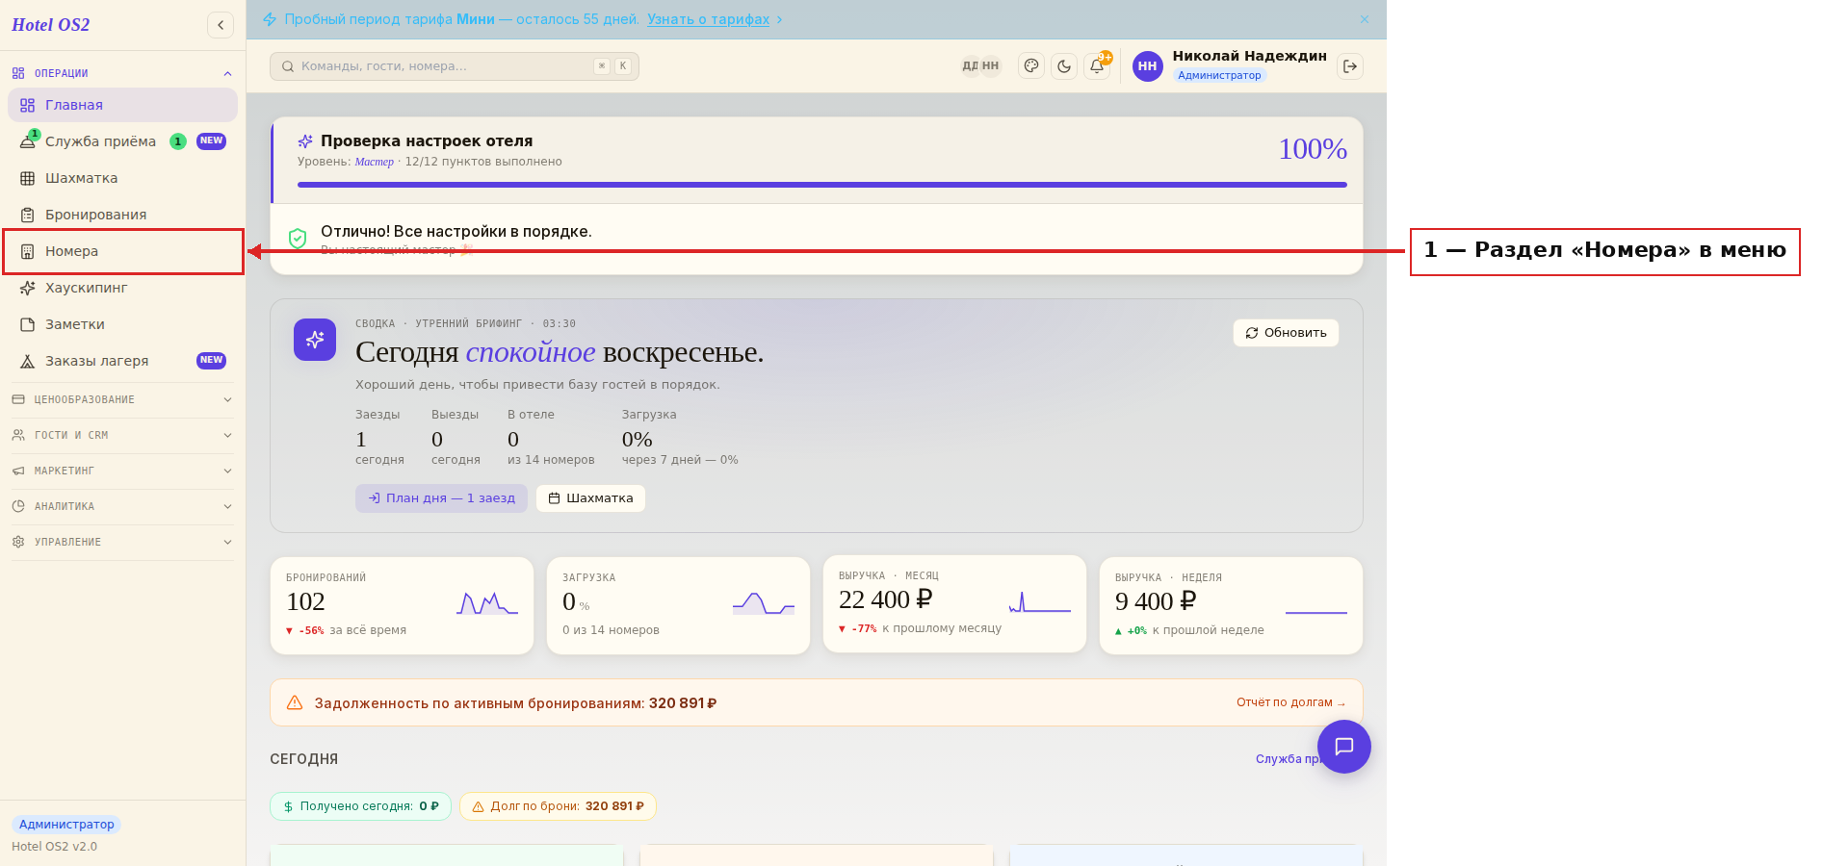Click the Заметки note icon
This screenshot has height=866, width=1823.
28,324
